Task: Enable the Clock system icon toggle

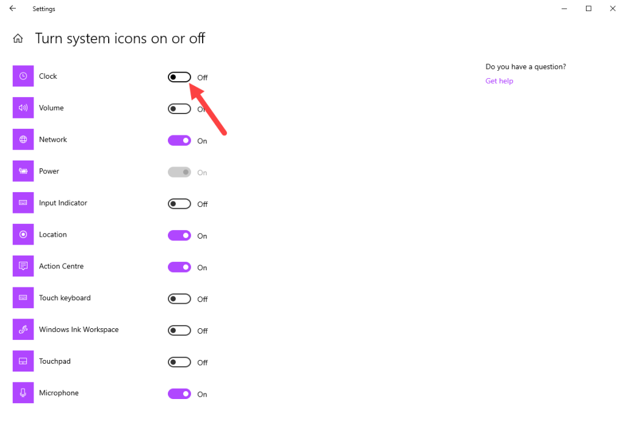Action: (x=179, y=77)
